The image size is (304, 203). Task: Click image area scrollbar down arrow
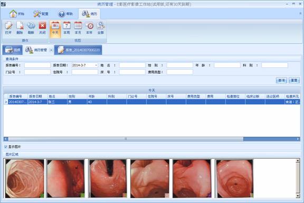click(x=298, y=196)
